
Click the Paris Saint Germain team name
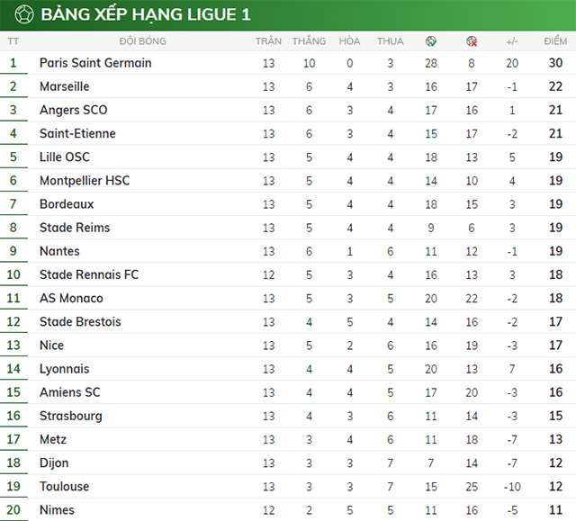click(x=95, y=63)
